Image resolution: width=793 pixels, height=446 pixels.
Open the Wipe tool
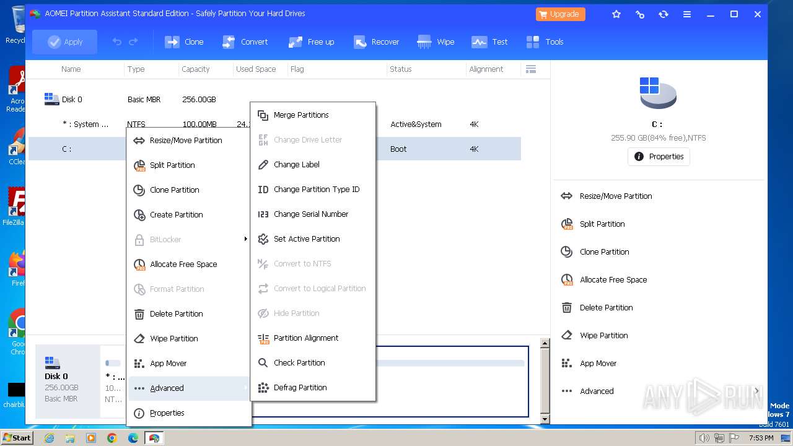(x=436, y=42)
